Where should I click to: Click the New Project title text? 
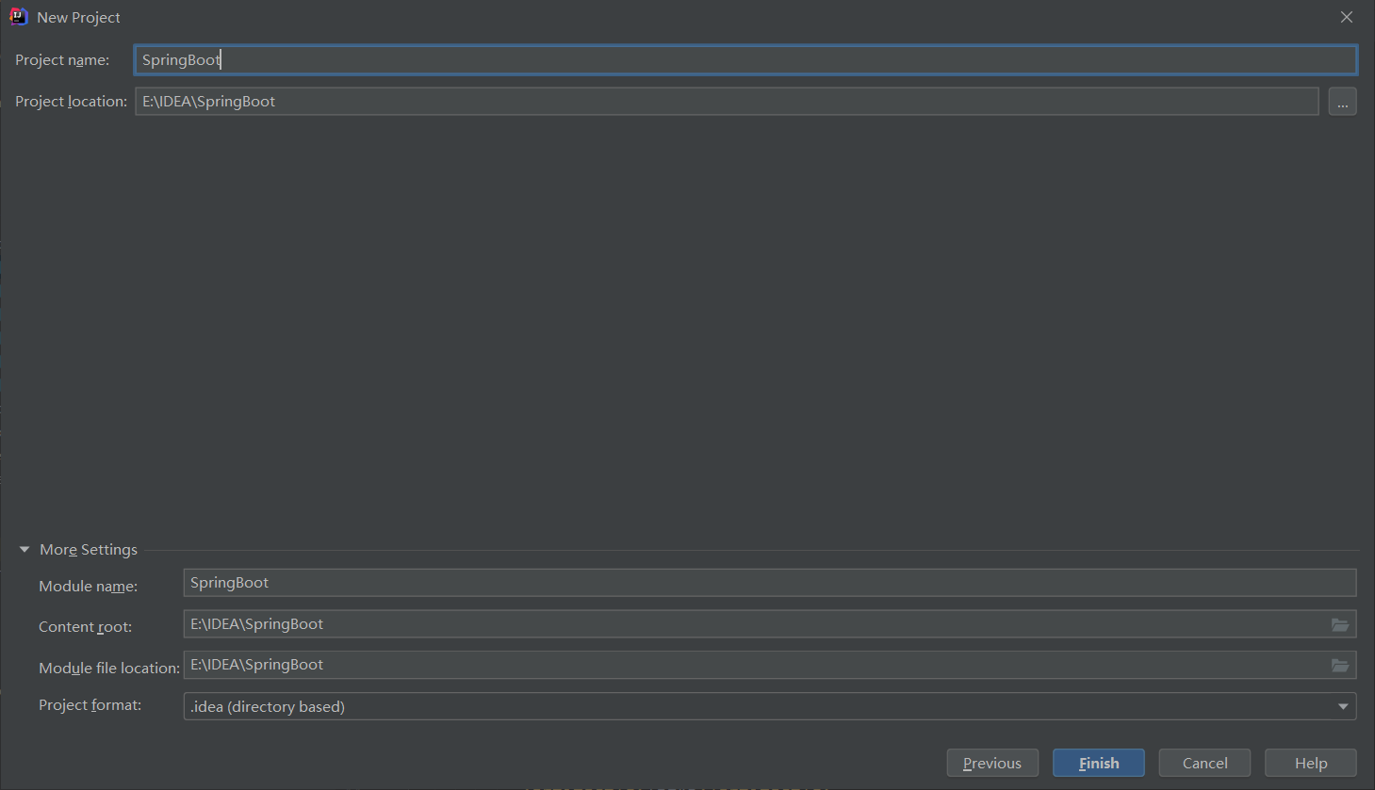pos(78,18)
